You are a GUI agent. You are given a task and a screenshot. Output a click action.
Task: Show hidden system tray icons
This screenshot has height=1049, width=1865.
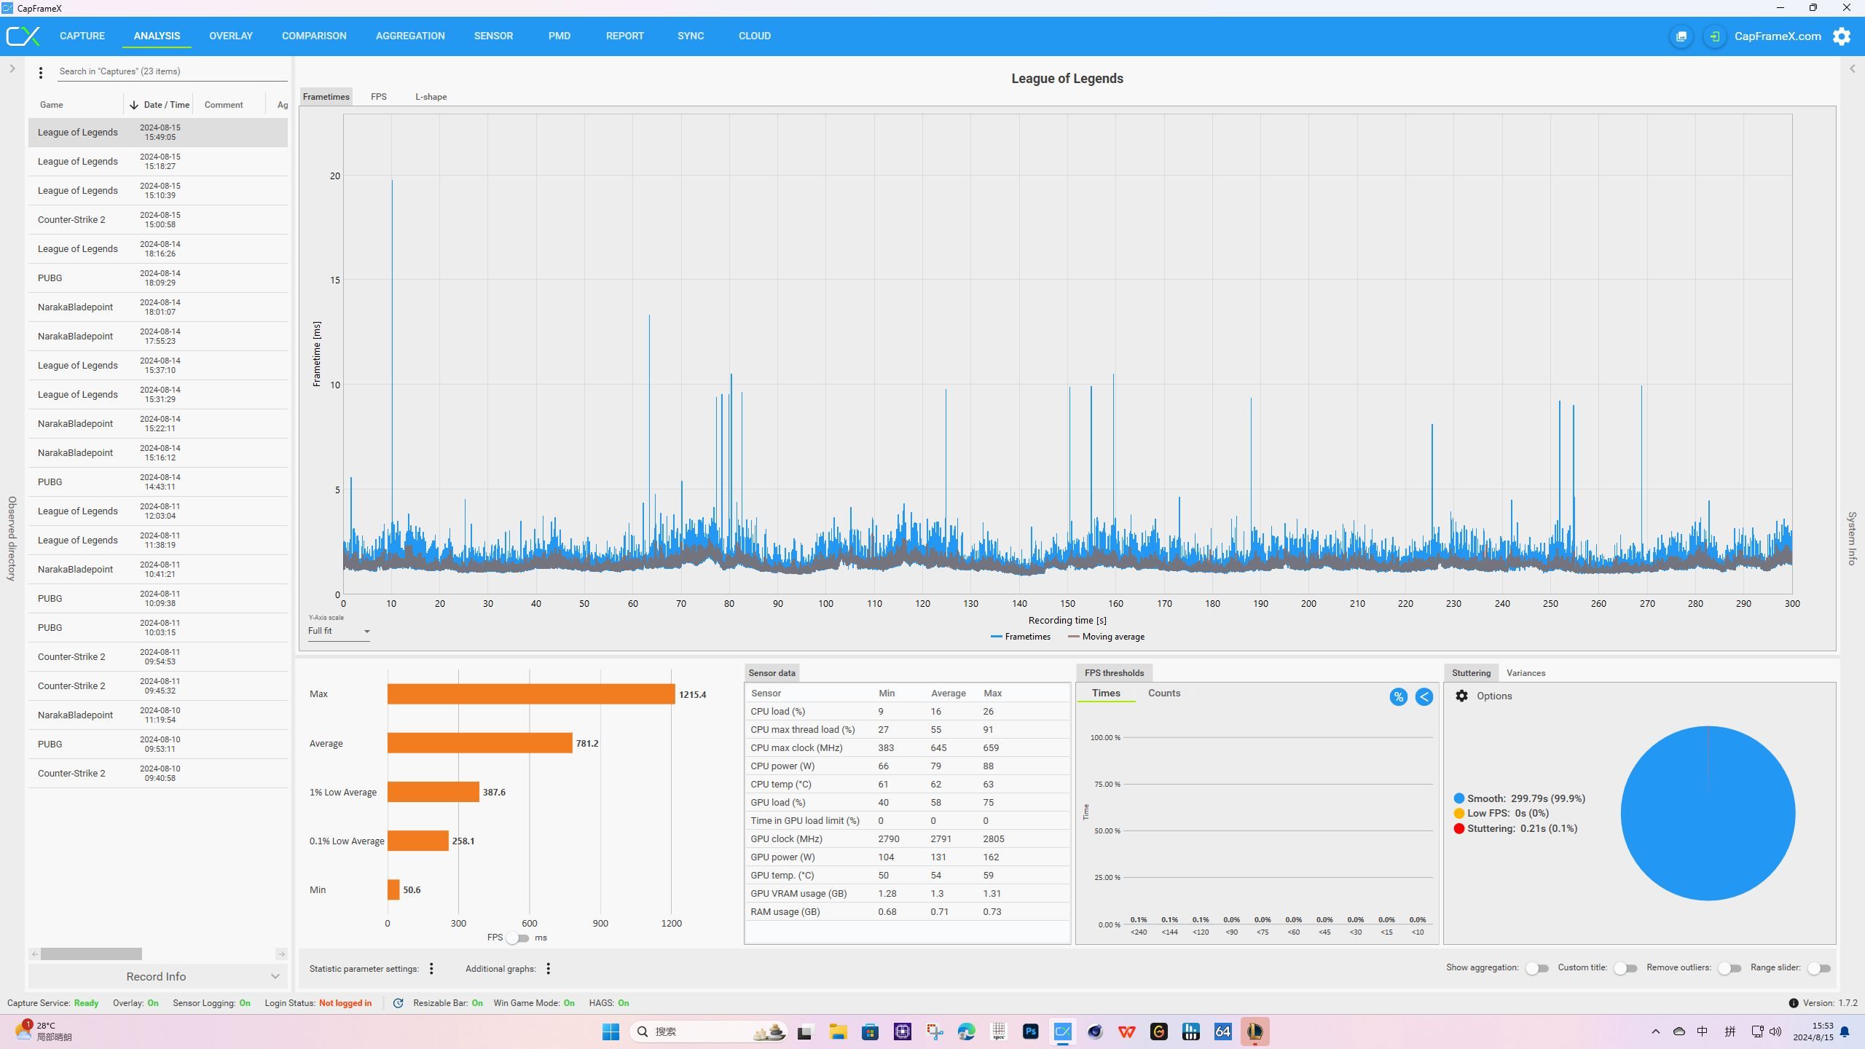pyautogui.click(x=1656, y=1032)
